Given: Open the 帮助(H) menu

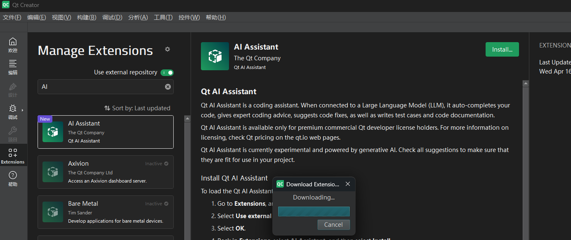Looking at the screenshot, I should [x=216, y=17].
